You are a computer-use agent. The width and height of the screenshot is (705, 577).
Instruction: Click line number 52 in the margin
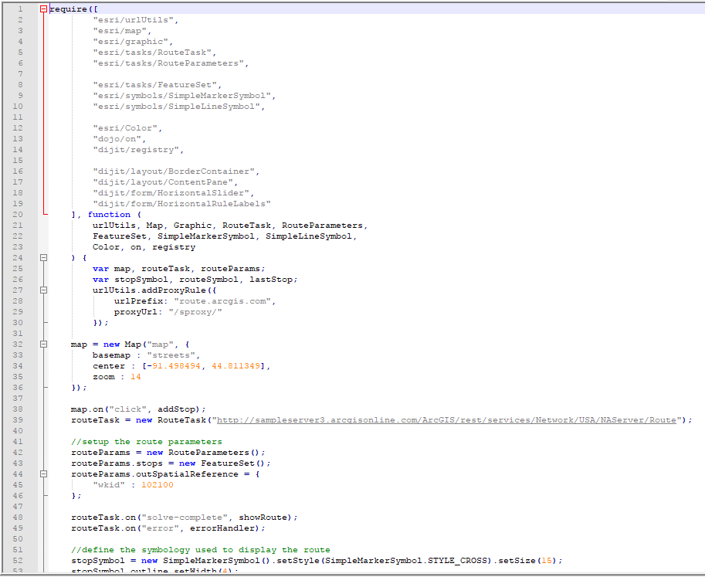click(x=17, y=560)
